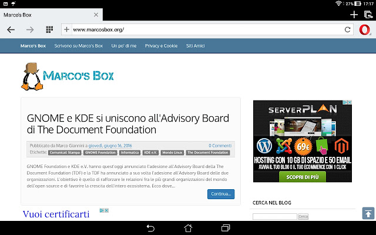The height and width of the screenshot is (235, 376).
Task: Tap the Android back navigation button
Action: coord(150,228)
